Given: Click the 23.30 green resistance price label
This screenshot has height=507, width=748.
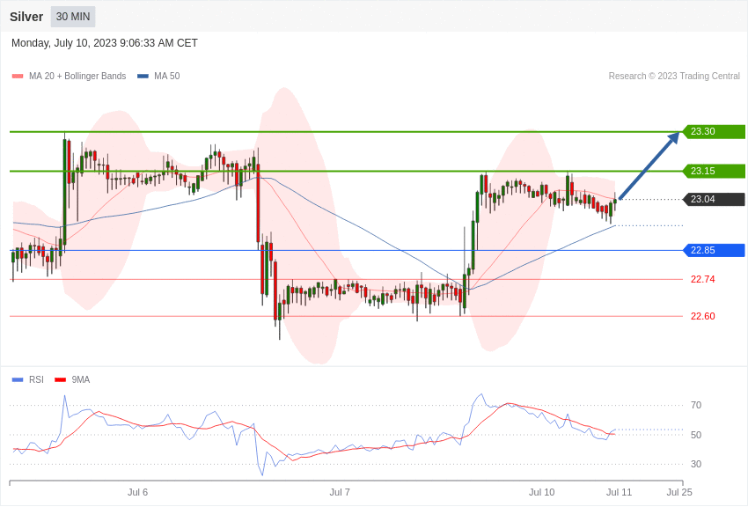Looking at the screenshot, I should click(715, 132).
